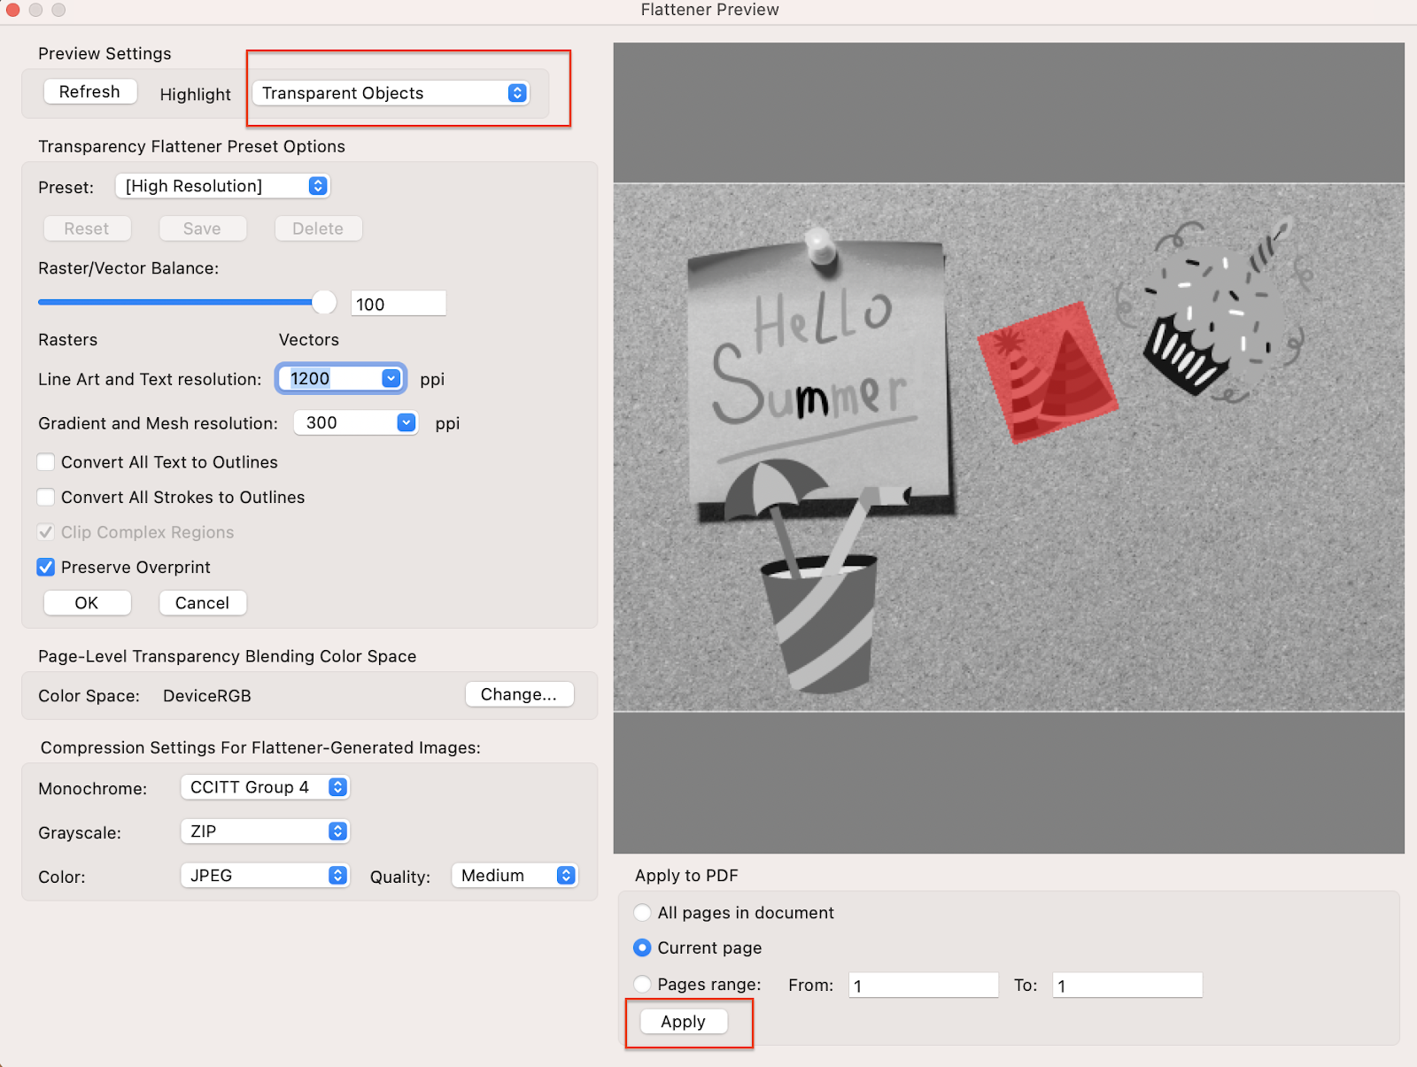Screen dimensions: 1417x1067
Task: Expand Line Art and Text resolution dropdown arrow
Action: click(391, 379)
